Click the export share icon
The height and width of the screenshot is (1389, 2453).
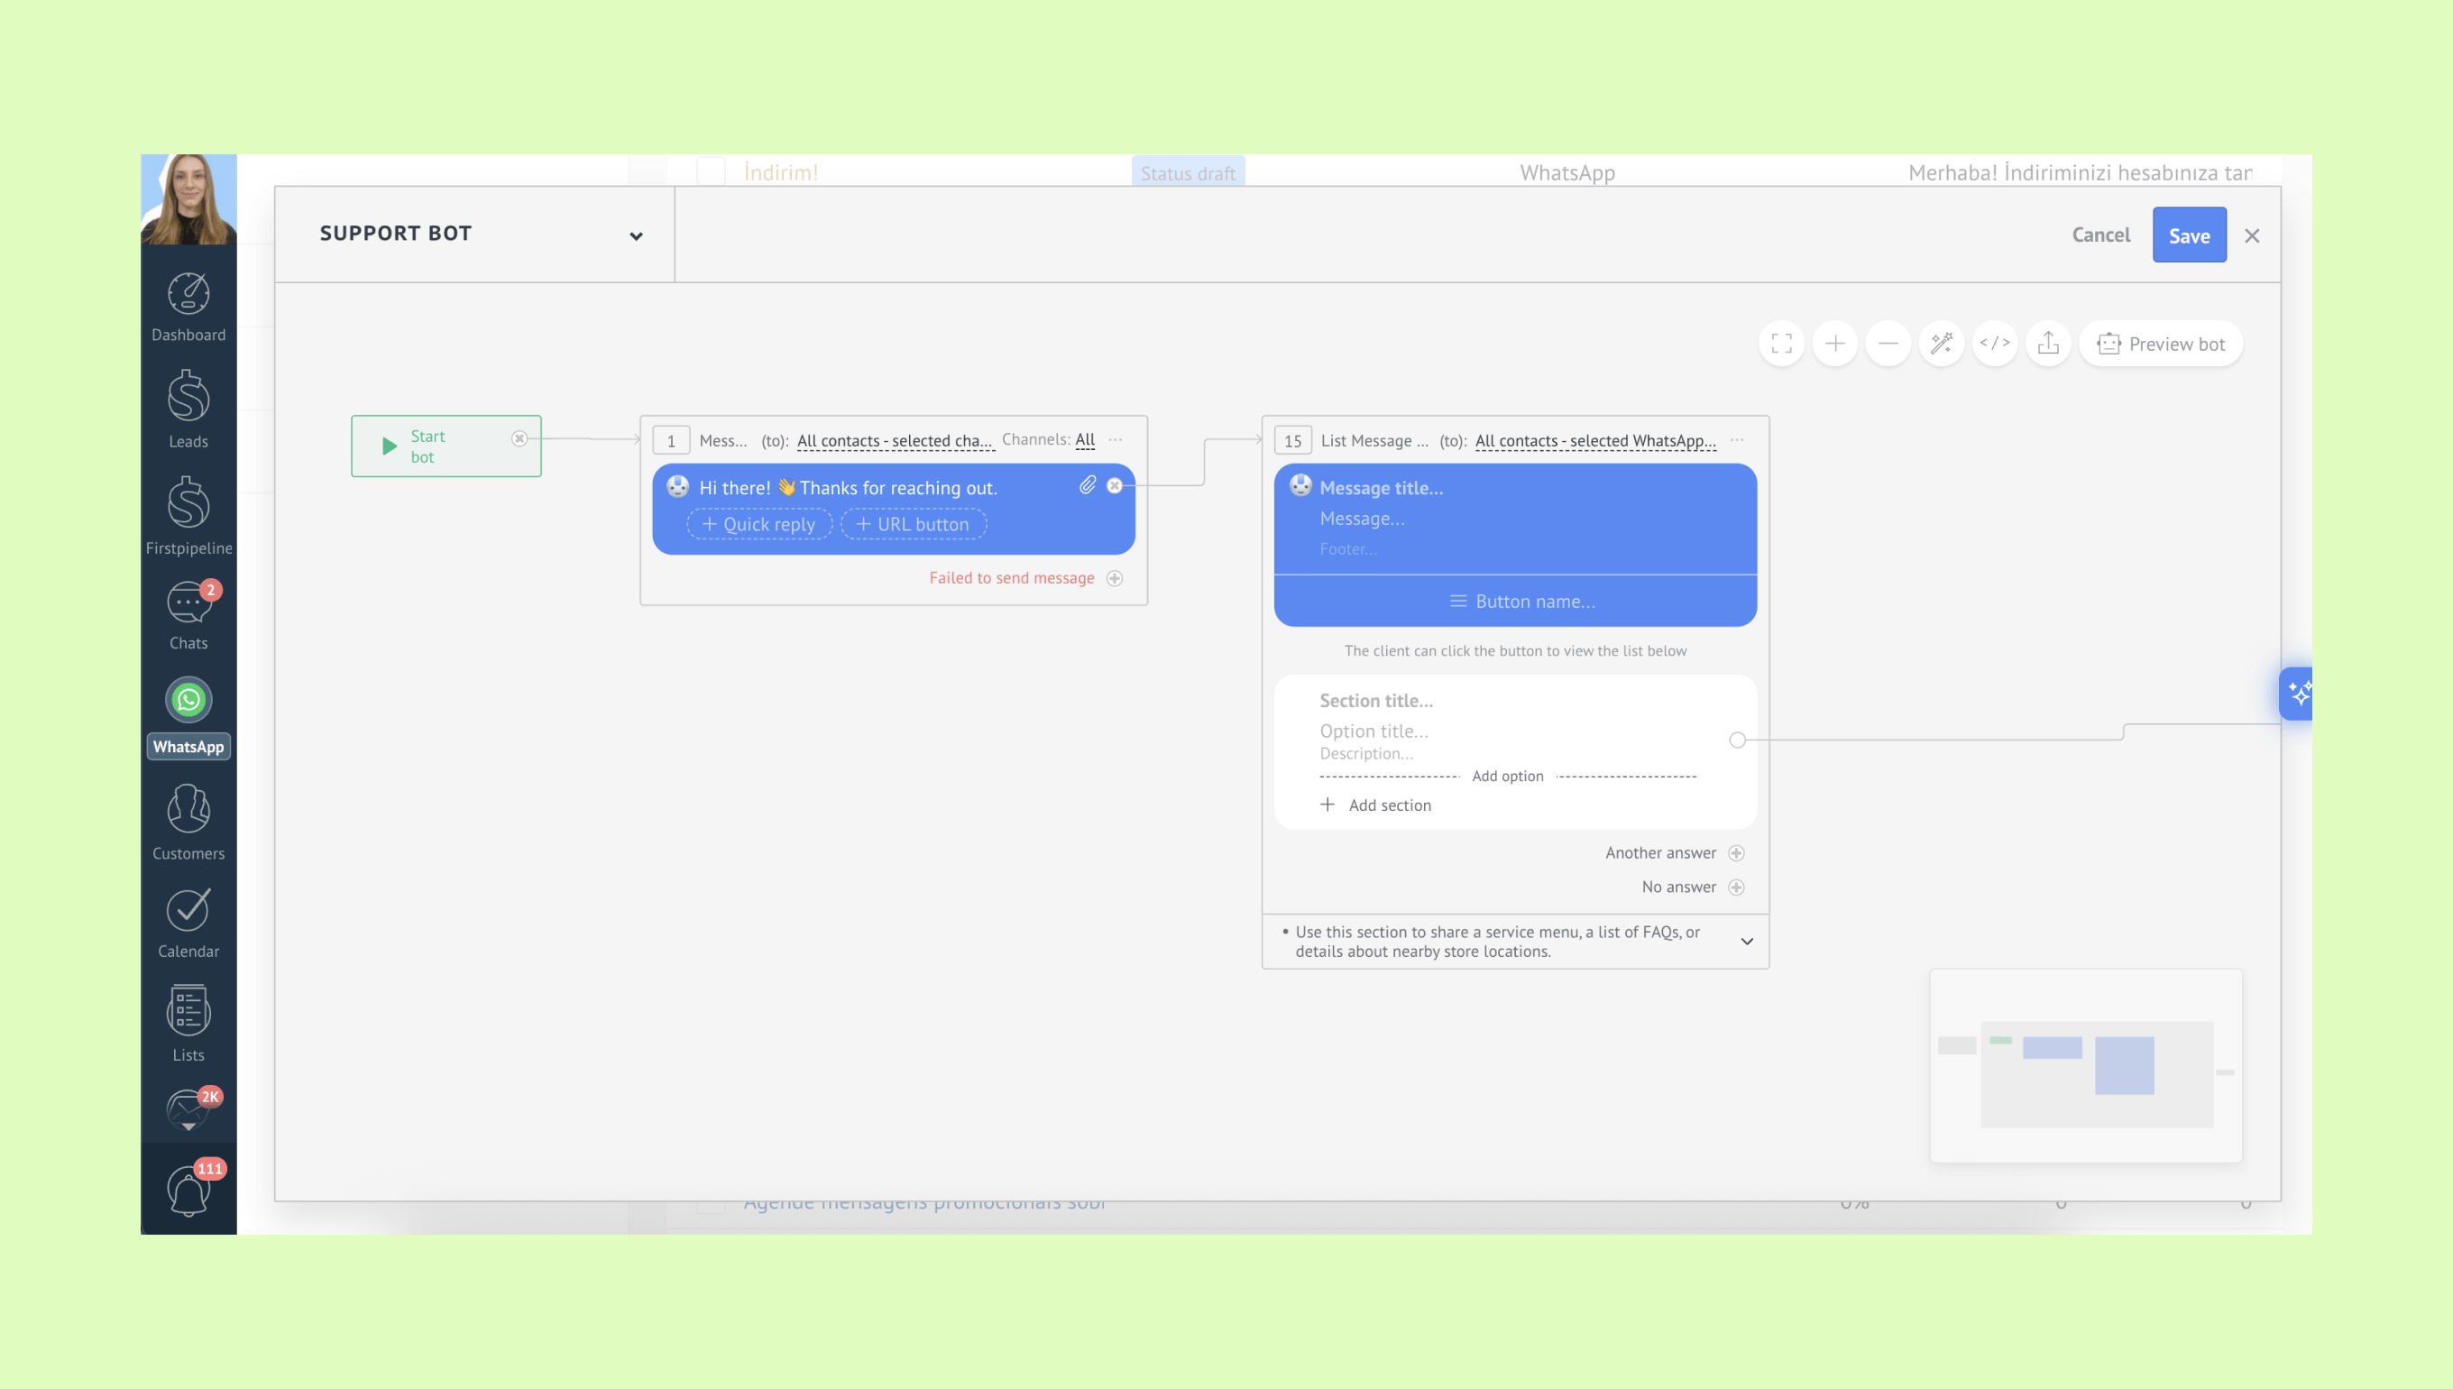[2048, 344]
